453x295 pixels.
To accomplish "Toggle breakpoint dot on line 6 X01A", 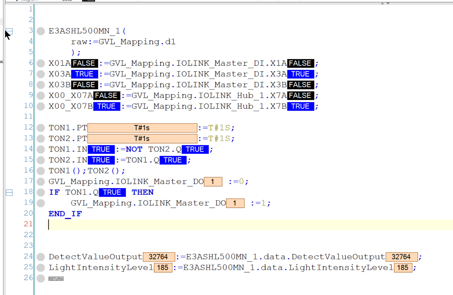I will [41, 63].
